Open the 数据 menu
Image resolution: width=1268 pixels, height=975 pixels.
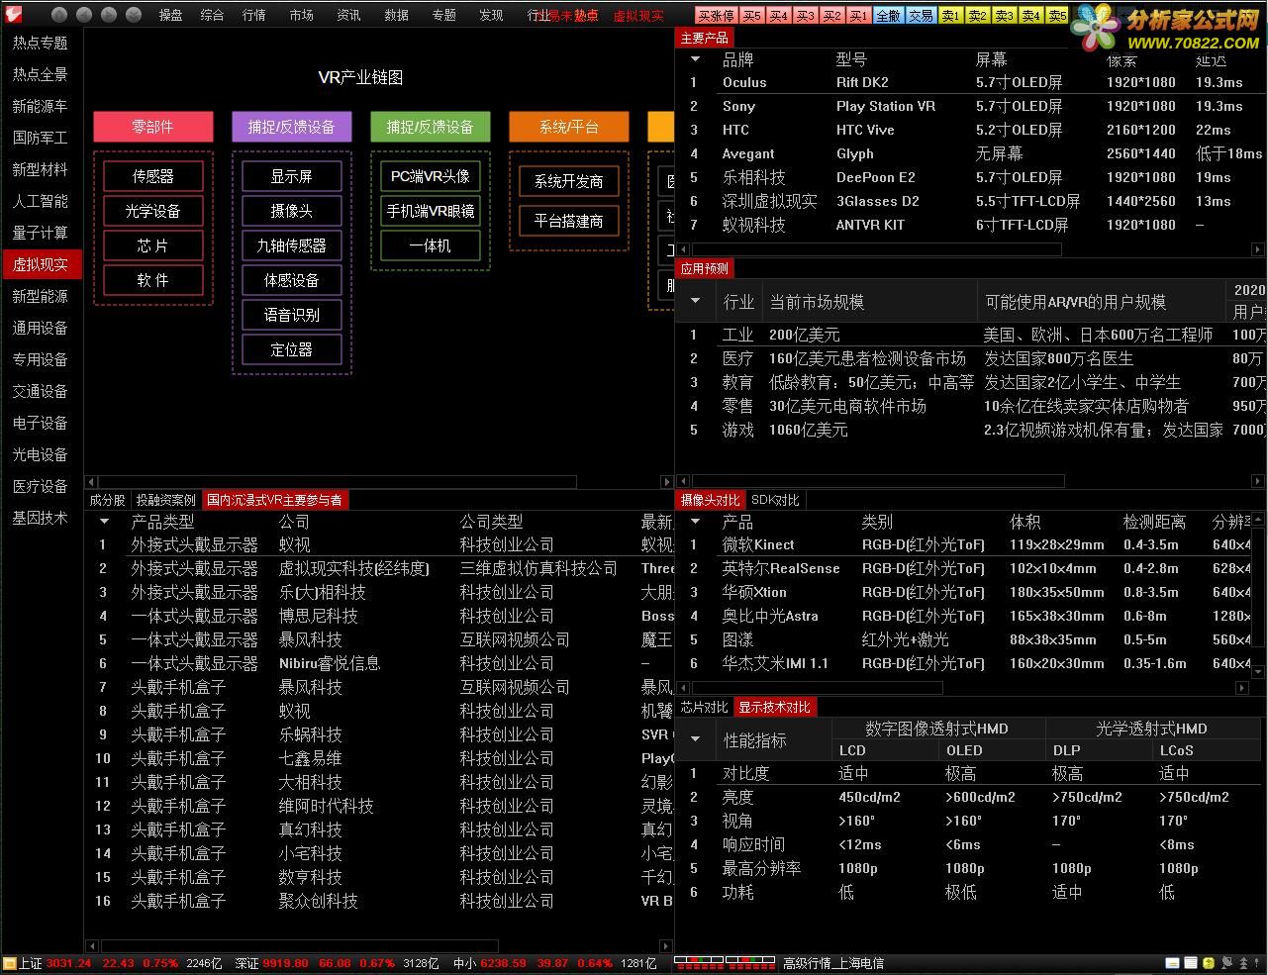(x=396, y=15)
